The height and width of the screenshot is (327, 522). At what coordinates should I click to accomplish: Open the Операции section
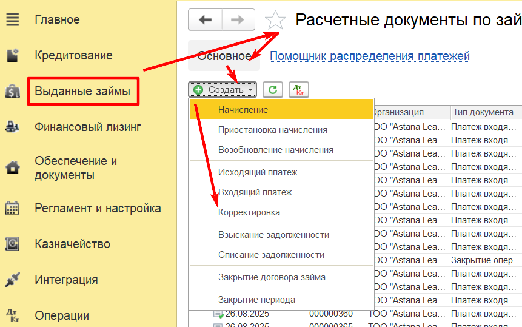pos(62,315)
